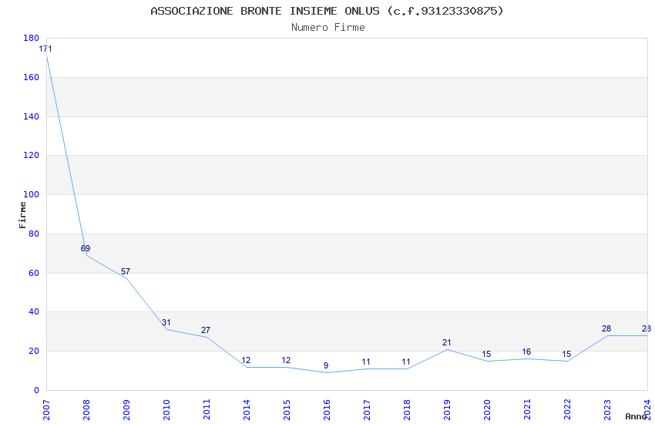
Task: Click the x-axis year label 2024
Action: point(647,410)
